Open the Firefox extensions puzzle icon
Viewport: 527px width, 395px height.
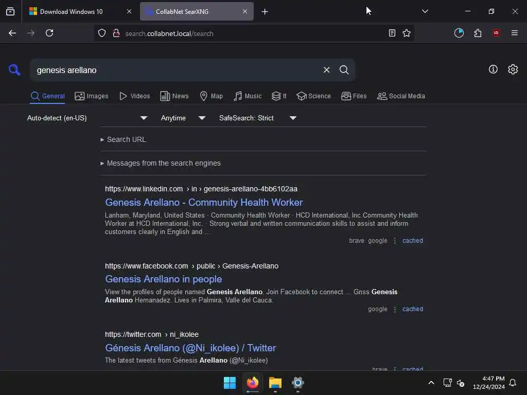(478, 33)
